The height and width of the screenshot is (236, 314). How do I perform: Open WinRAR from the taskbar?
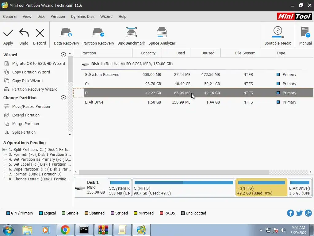103,230
